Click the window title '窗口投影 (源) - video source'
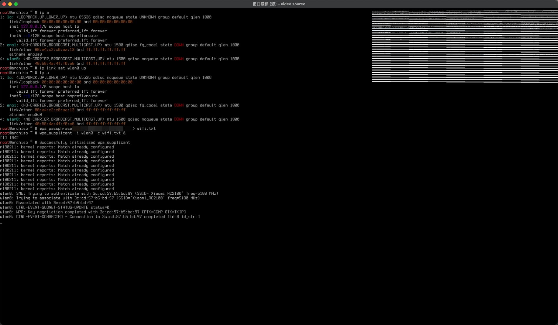 click(279, 4)
